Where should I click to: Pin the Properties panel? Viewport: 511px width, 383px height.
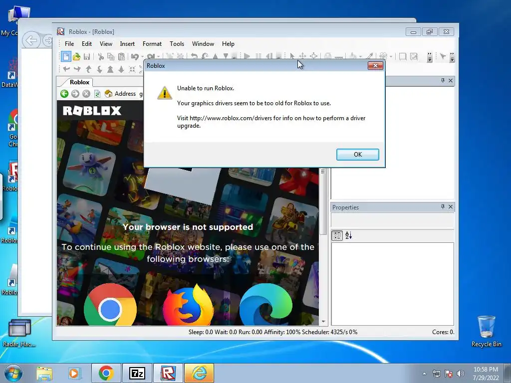(443, 206)
